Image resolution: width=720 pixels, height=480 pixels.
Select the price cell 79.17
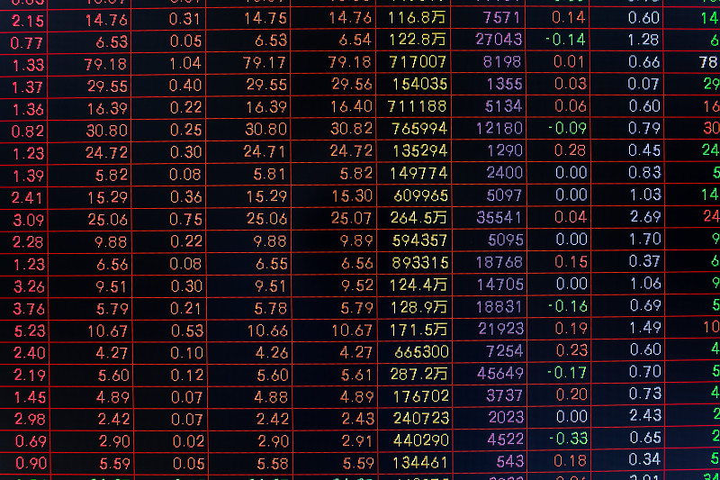[x=265, y=63]
